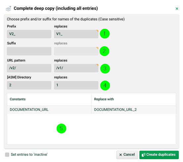183x162 pixels.
Task: Focus the ASM Directory field containing 2
Action: [29, 85]
